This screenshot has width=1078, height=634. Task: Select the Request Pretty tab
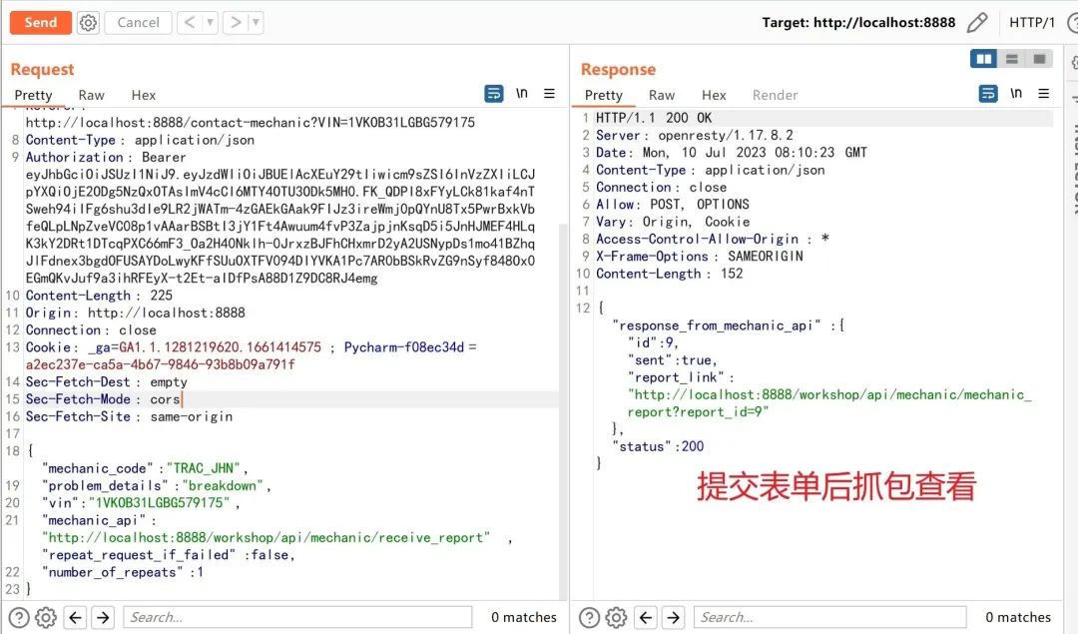(x=33, y=95)
